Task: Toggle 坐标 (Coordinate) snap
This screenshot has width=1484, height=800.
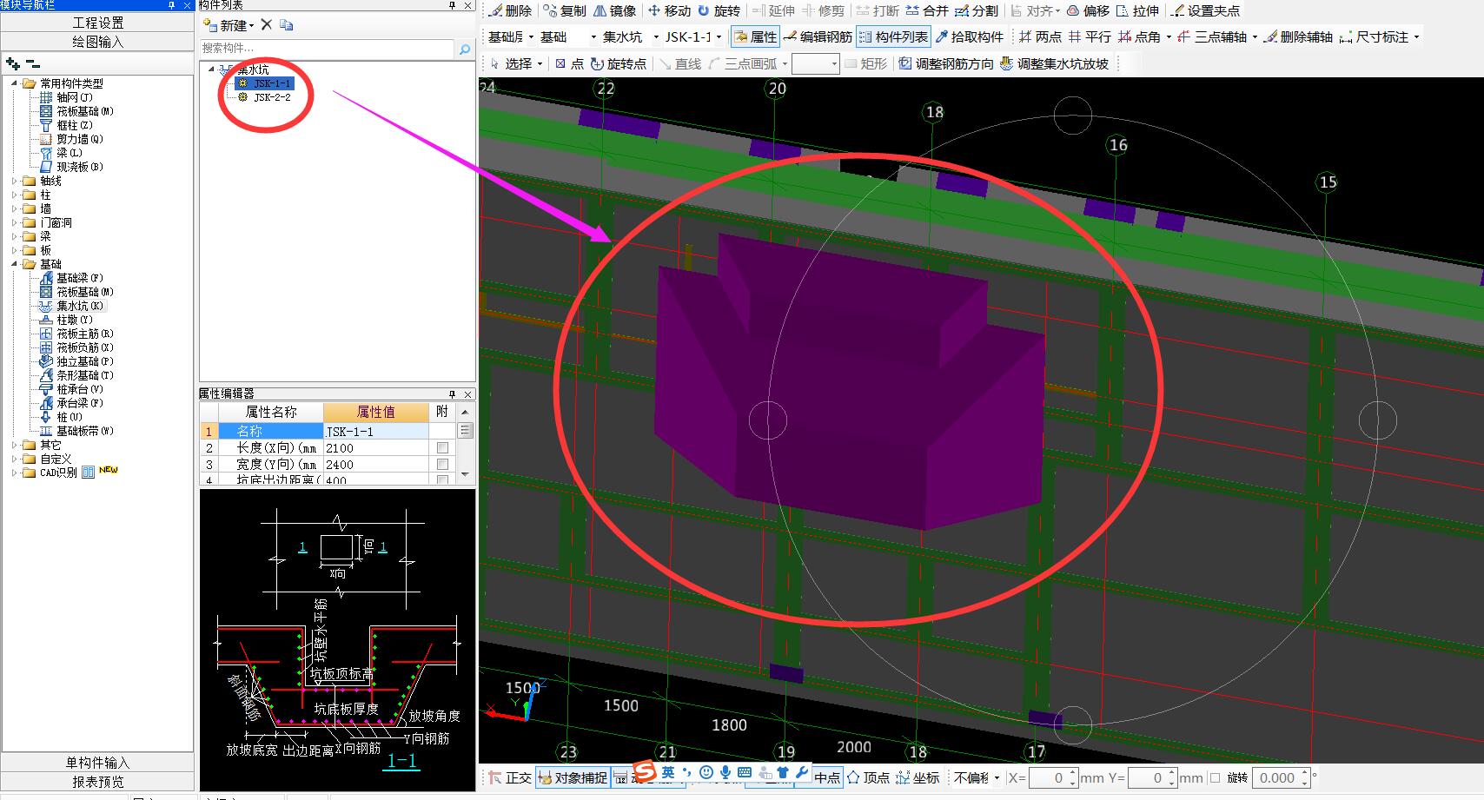Action: (918, 777)
